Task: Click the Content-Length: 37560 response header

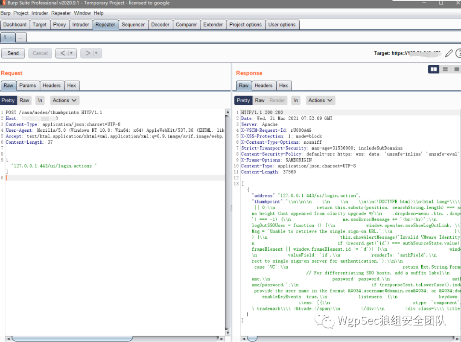Action: (268, 172)
